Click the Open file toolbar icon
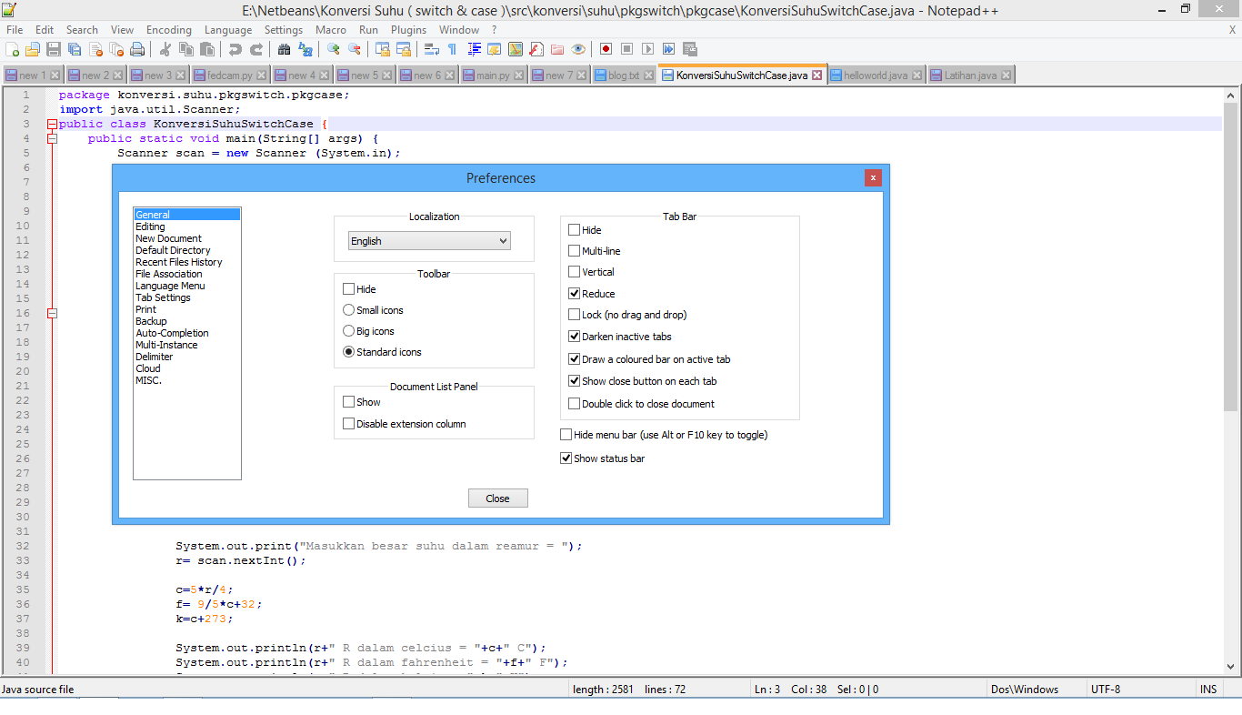The height and width of the screenshot is (715, 1242). [x=32, y=49]
